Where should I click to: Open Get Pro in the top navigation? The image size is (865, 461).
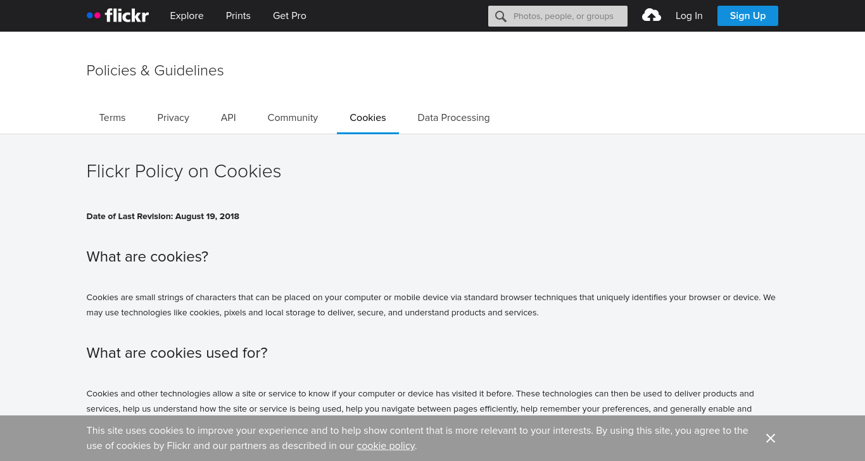coord(289,16)
